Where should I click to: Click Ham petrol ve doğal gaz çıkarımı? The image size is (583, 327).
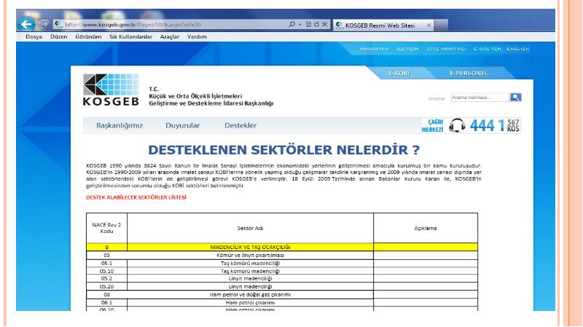click(250, 295)
